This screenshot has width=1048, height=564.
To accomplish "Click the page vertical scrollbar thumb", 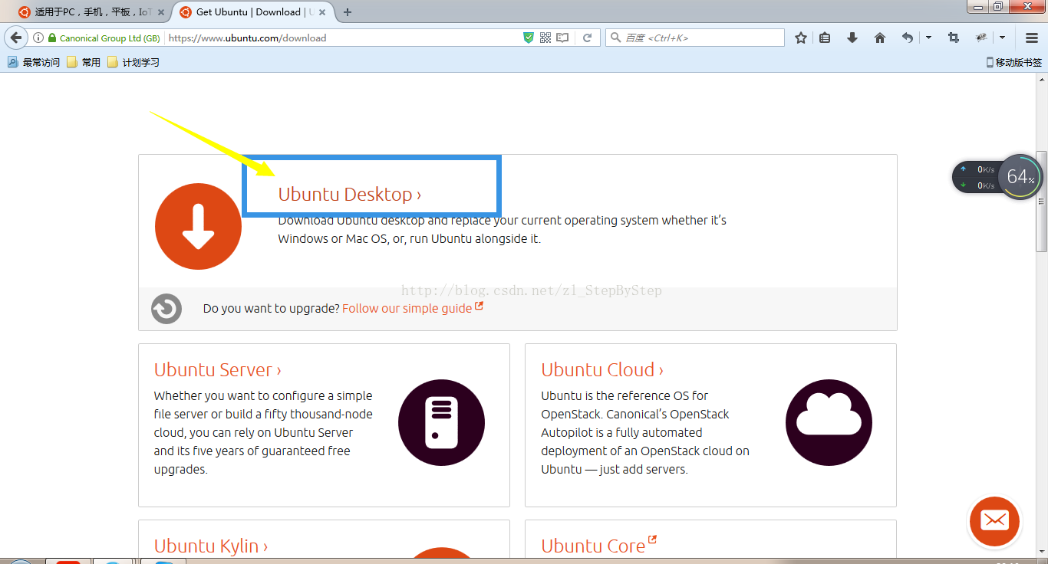I will (1041, 201).
